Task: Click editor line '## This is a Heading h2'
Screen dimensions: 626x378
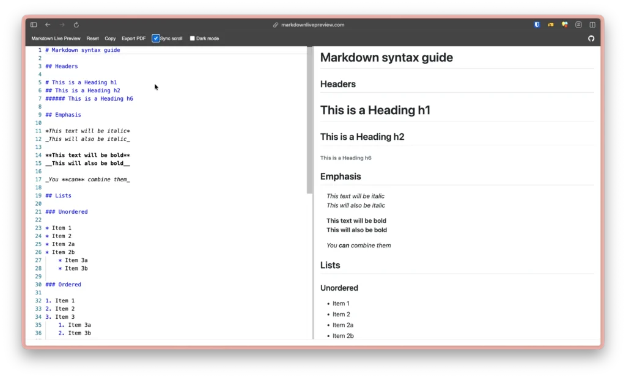Action: [x=83, y=90]
